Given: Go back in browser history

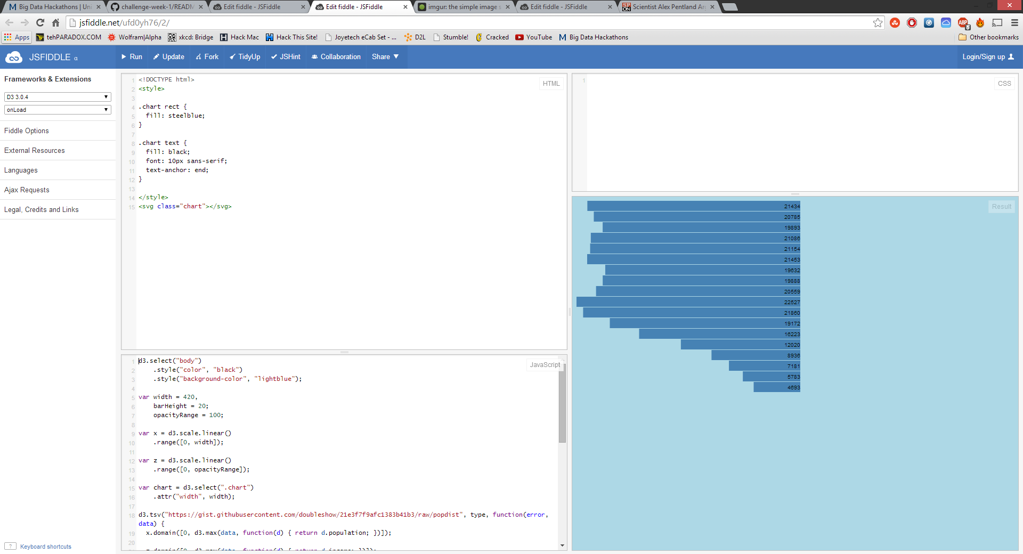Looking at the screenshot, I should 9,22.
